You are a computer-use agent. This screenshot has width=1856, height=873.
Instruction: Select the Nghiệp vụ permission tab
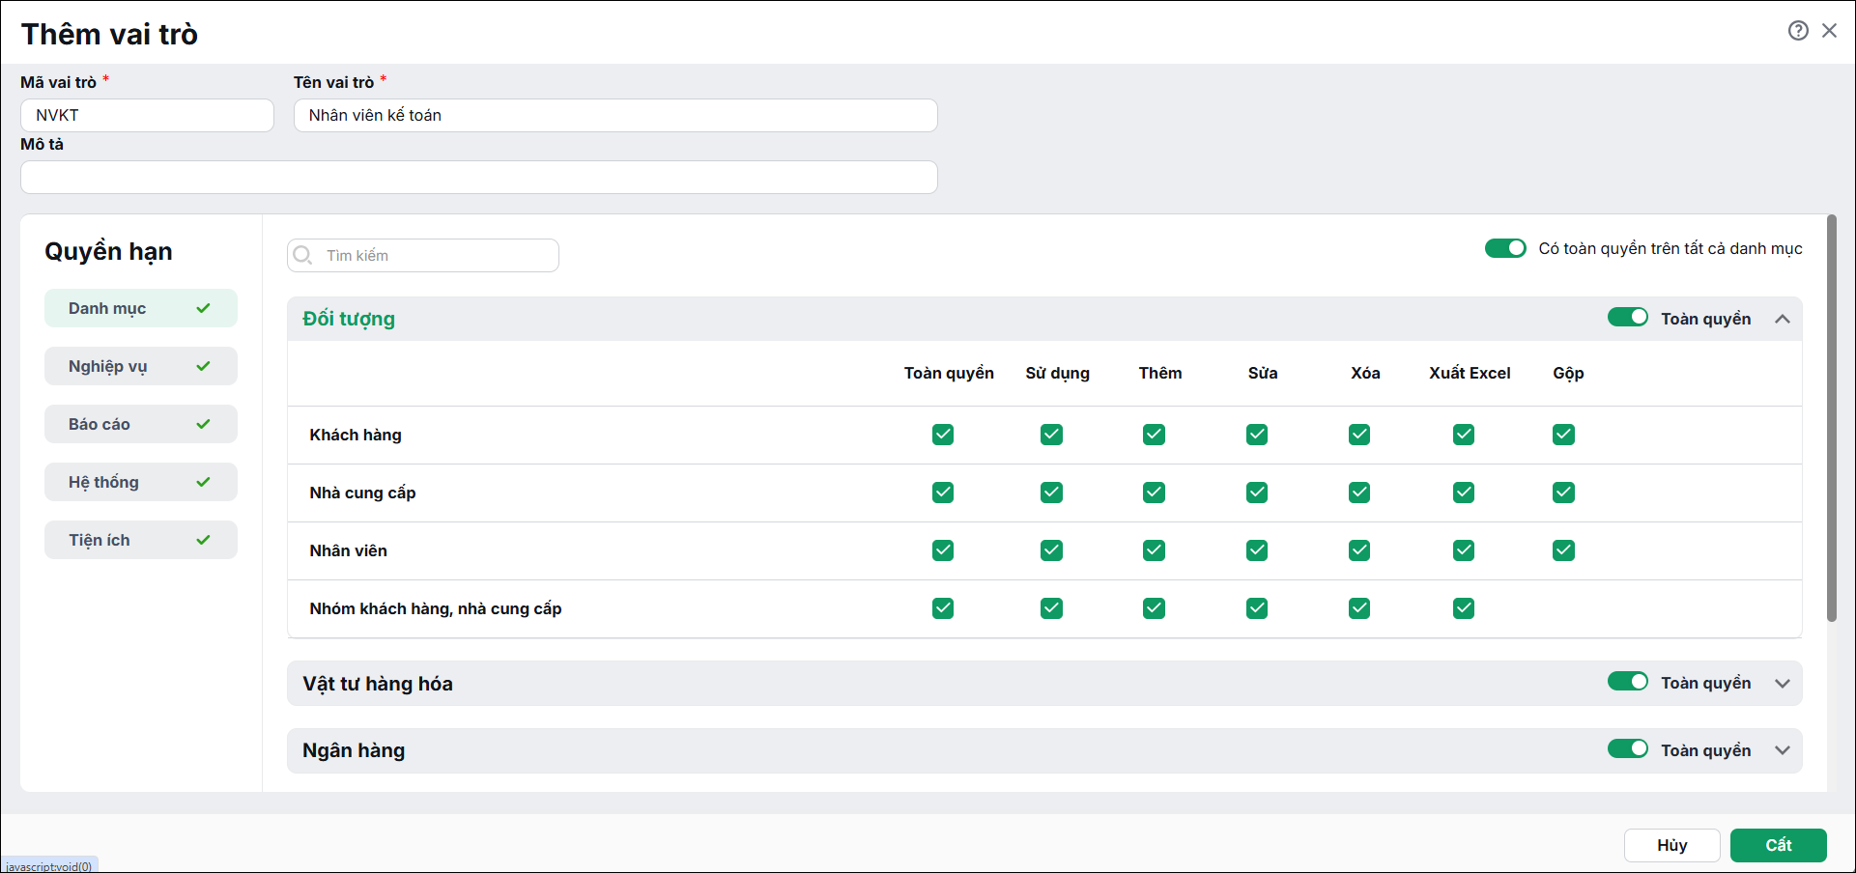click(141, 366)
